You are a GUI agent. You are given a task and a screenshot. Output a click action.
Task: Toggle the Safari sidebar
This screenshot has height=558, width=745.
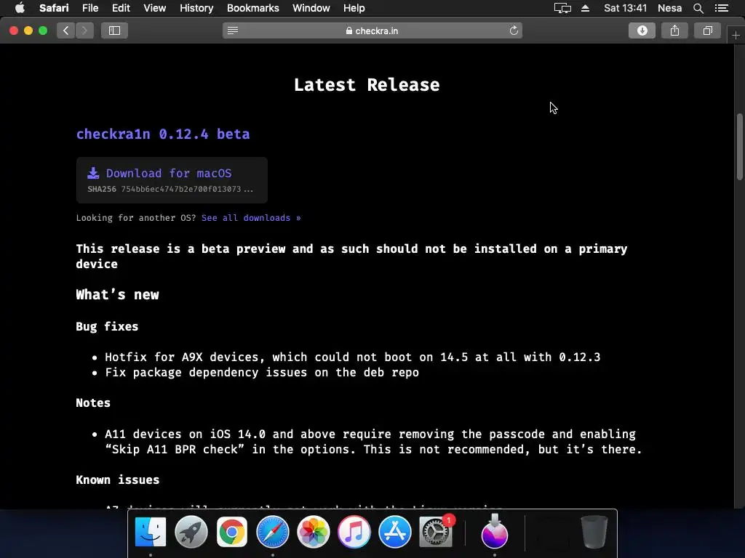(114, 31)
